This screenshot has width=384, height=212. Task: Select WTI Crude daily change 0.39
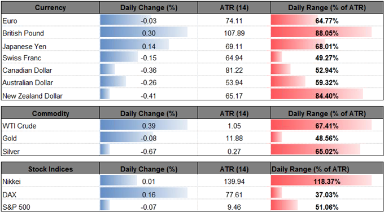pyautogui.click(x=149, y=126)
